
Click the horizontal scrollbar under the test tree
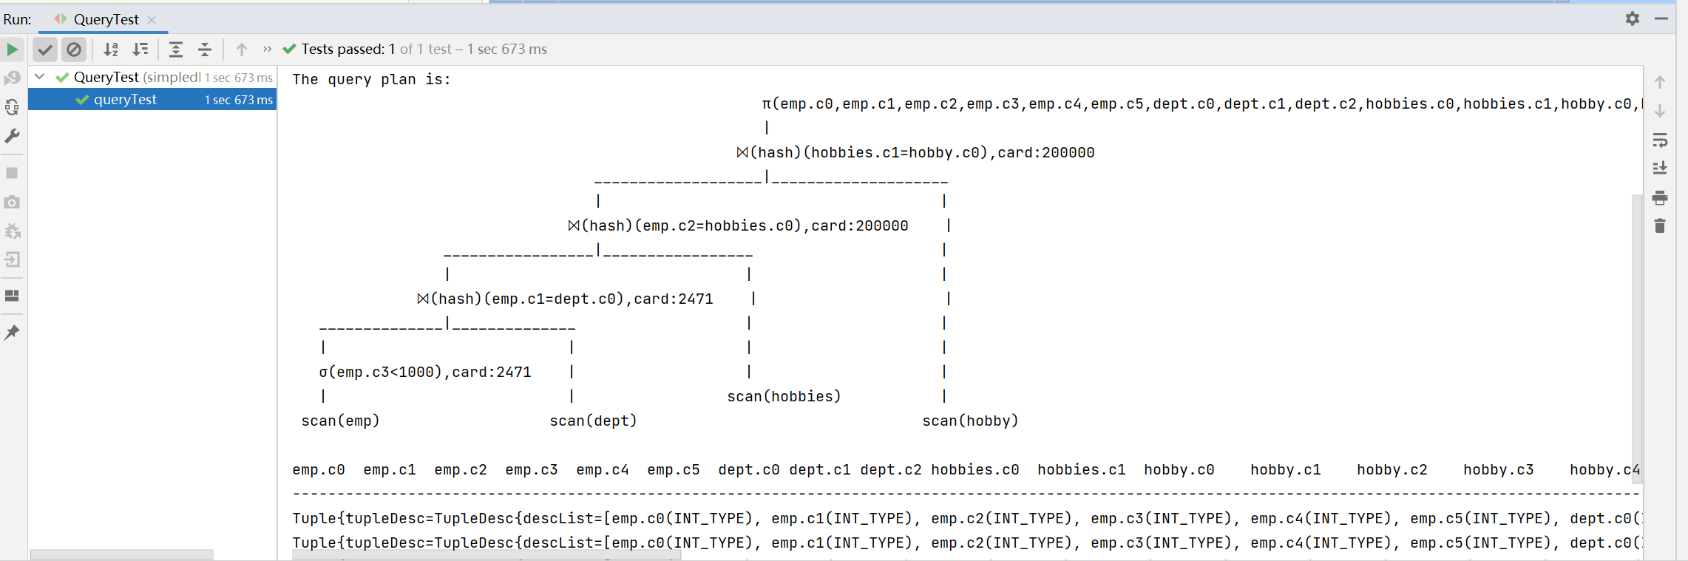(122, 554)
